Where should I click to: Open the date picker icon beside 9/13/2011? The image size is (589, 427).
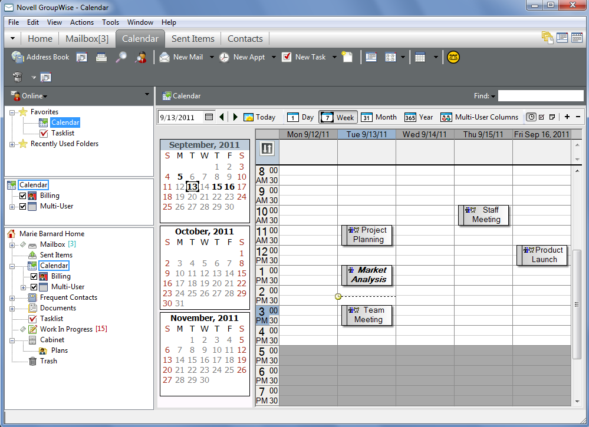coord(209,117)
